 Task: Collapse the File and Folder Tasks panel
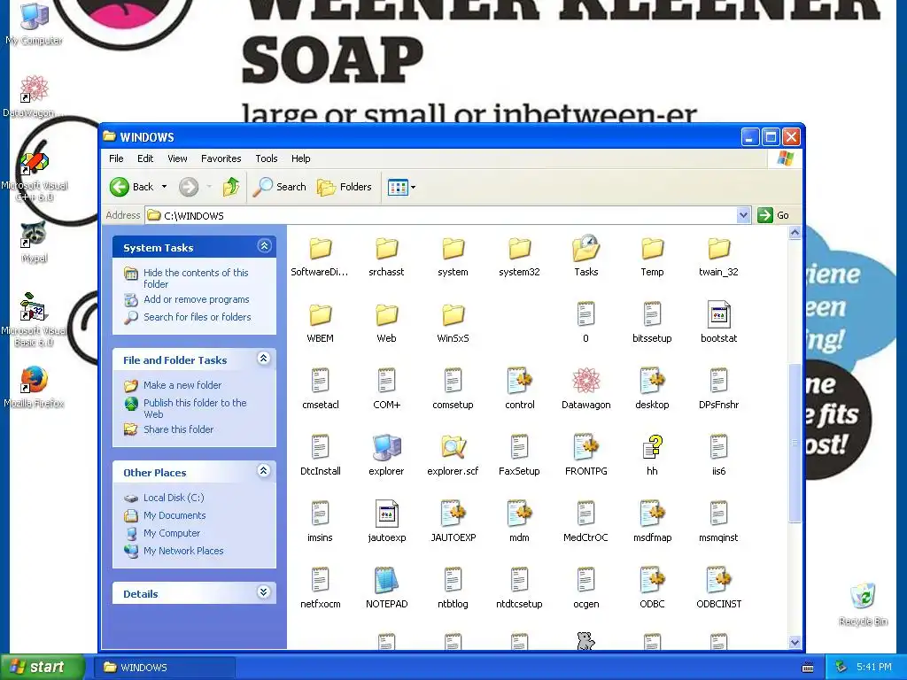(x=264, y=359)
